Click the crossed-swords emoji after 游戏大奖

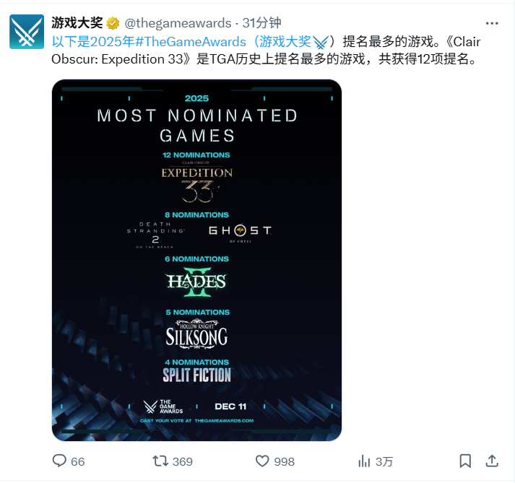[x=321, y=42]
